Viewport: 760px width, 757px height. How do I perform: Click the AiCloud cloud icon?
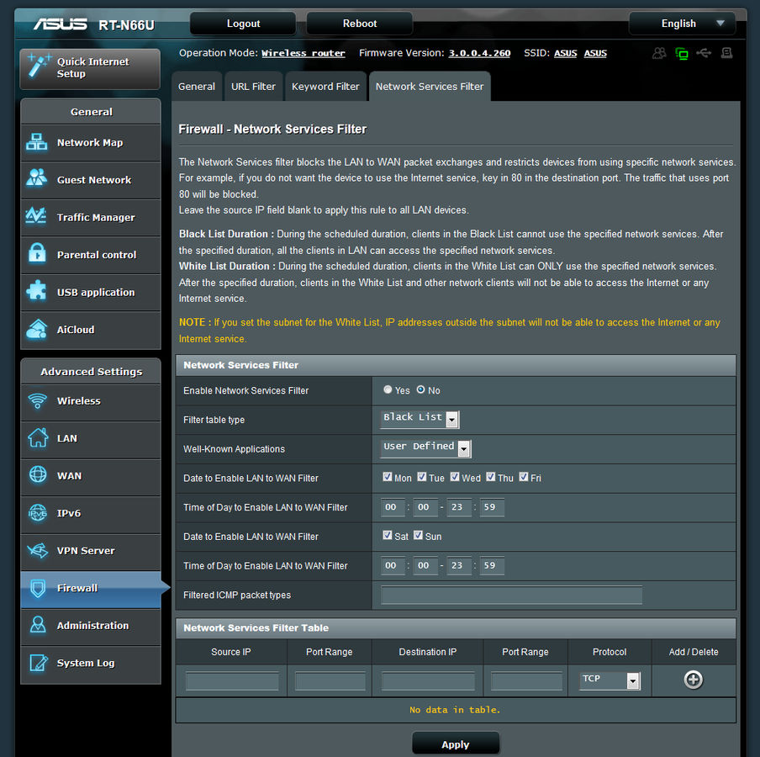tap(37, 329)
